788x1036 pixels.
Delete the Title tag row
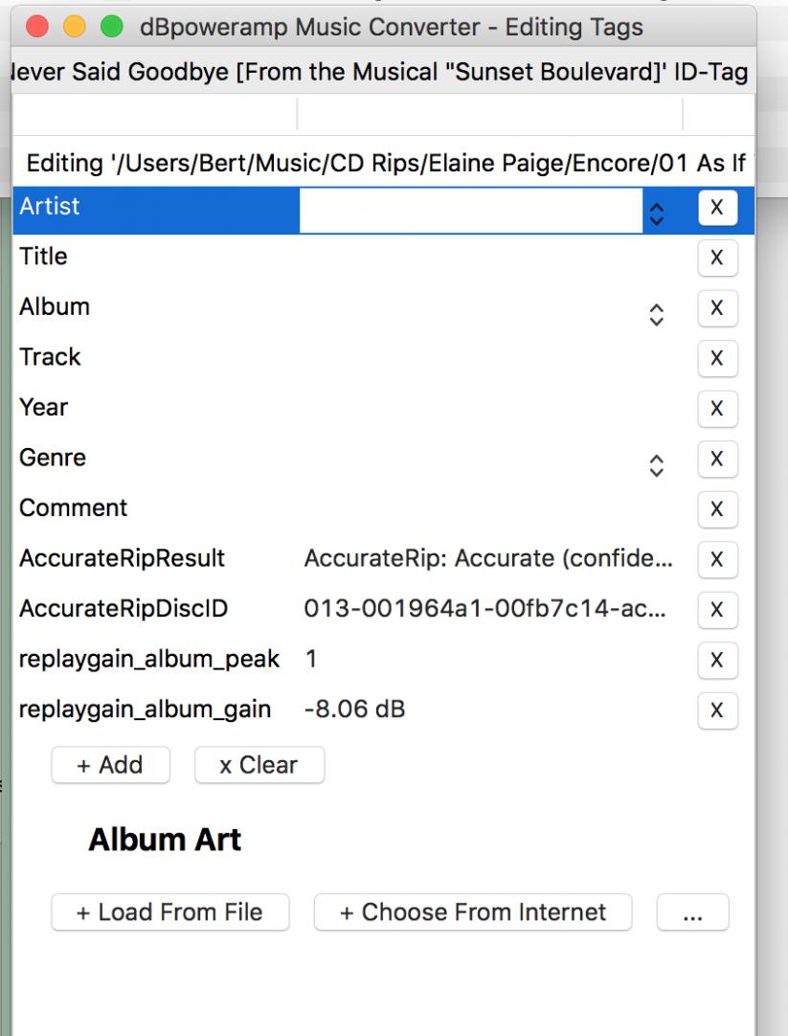[x=717, y=258]
